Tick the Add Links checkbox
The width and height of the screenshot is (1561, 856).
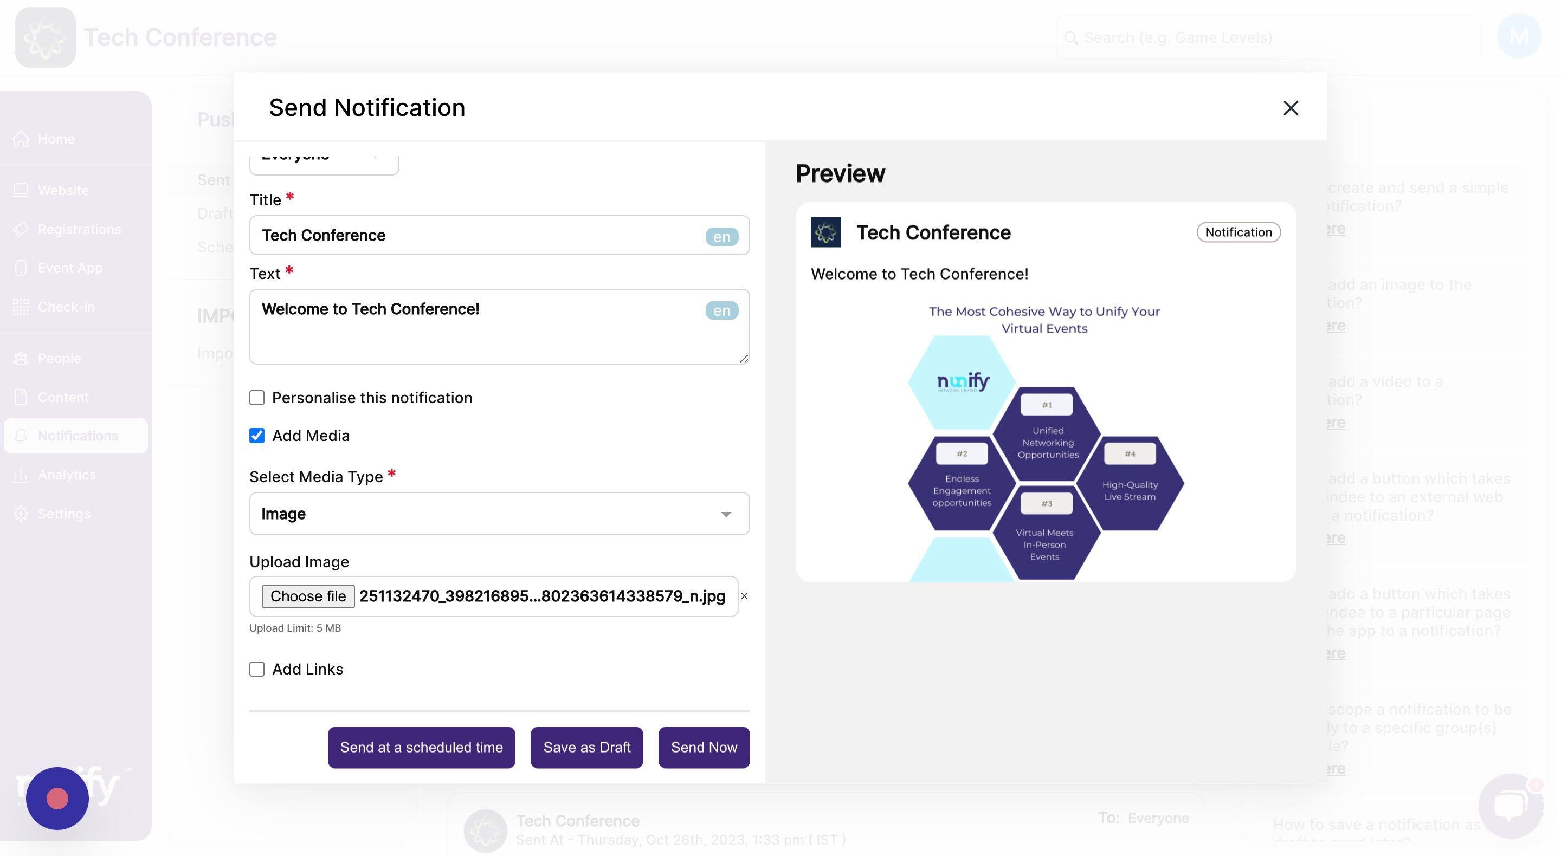coord(257,670)
